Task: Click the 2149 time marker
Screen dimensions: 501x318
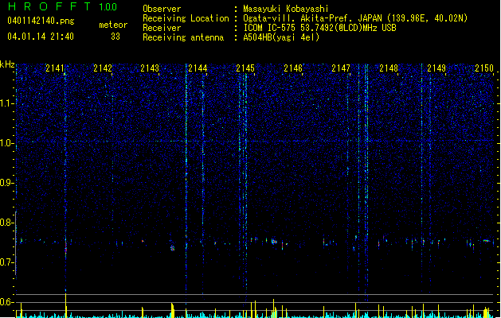Action: coord(436,68)
